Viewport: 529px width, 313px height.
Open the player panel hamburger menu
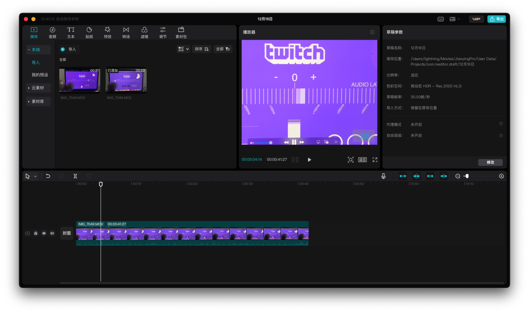372,32
